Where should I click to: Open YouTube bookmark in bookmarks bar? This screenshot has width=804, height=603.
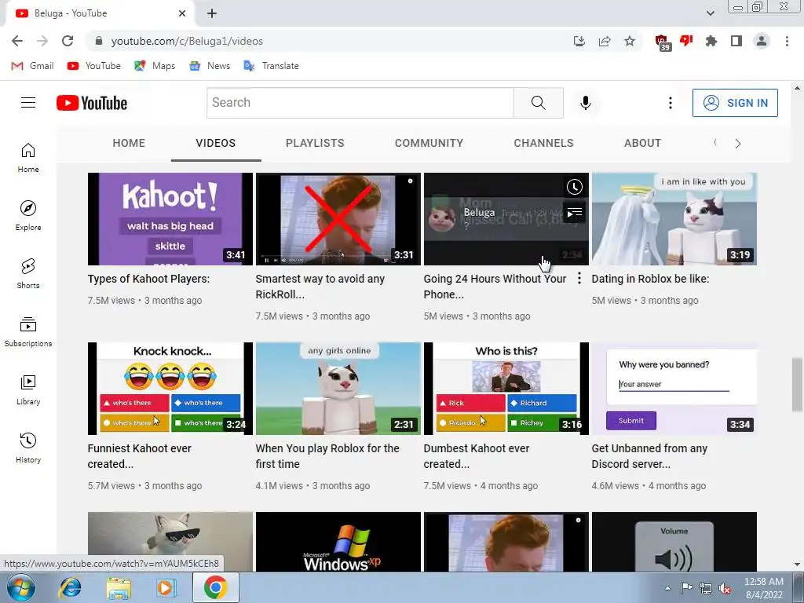click(94, 66)
